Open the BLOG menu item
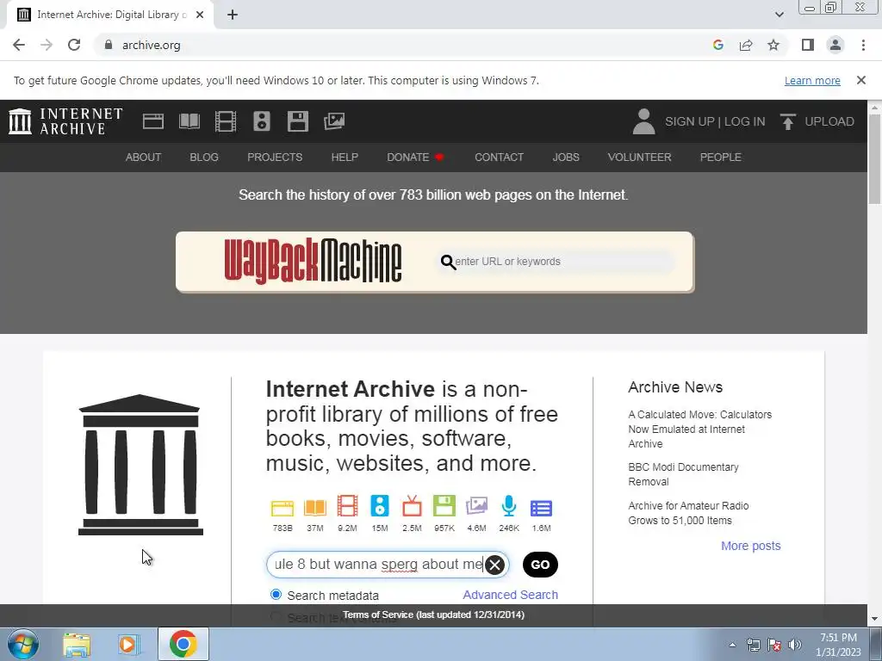This screenshot has width=882, height=661. (x=204, y=158)
